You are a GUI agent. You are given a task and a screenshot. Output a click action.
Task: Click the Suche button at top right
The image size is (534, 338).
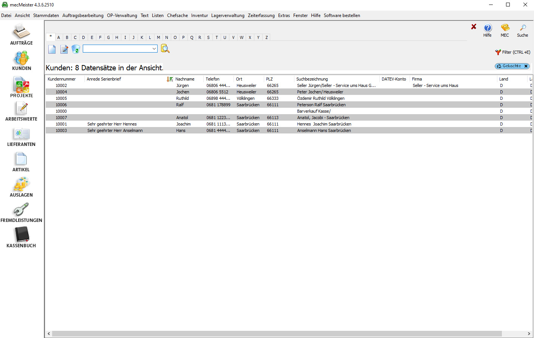pyautogui.click(x=523, y=30)
